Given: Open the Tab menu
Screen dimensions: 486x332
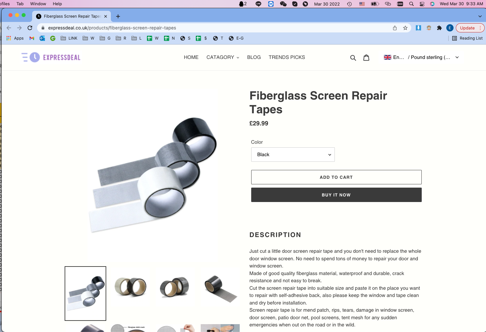Looking at the screenshot, I should 20,4.
